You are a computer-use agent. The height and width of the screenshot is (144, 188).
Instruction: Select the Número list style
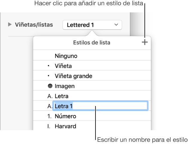[x=65, y=116]
